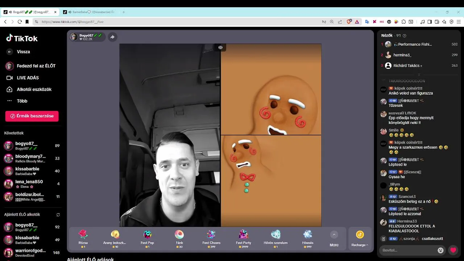This screenshot has width=464, height=261.
Task: Open bloodymary7 live stream
Action: 32,158
